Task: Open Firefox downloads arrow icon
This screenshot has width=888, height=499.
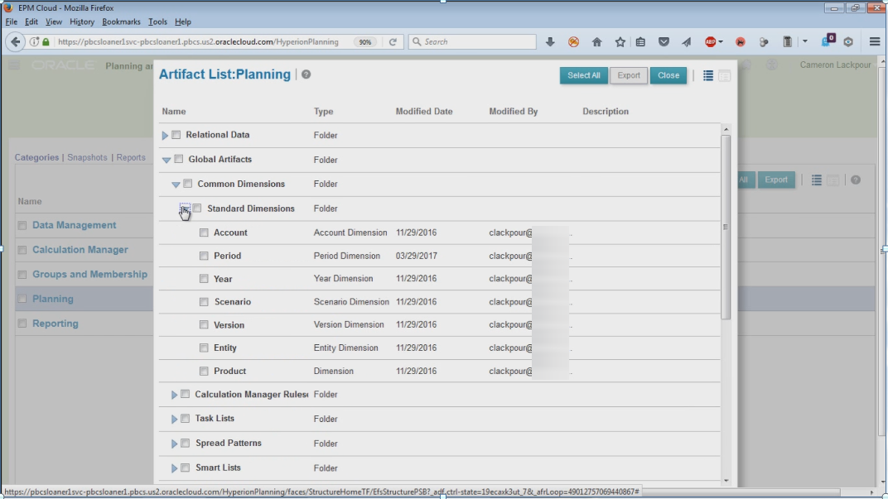Action: (x=550, y=42)
